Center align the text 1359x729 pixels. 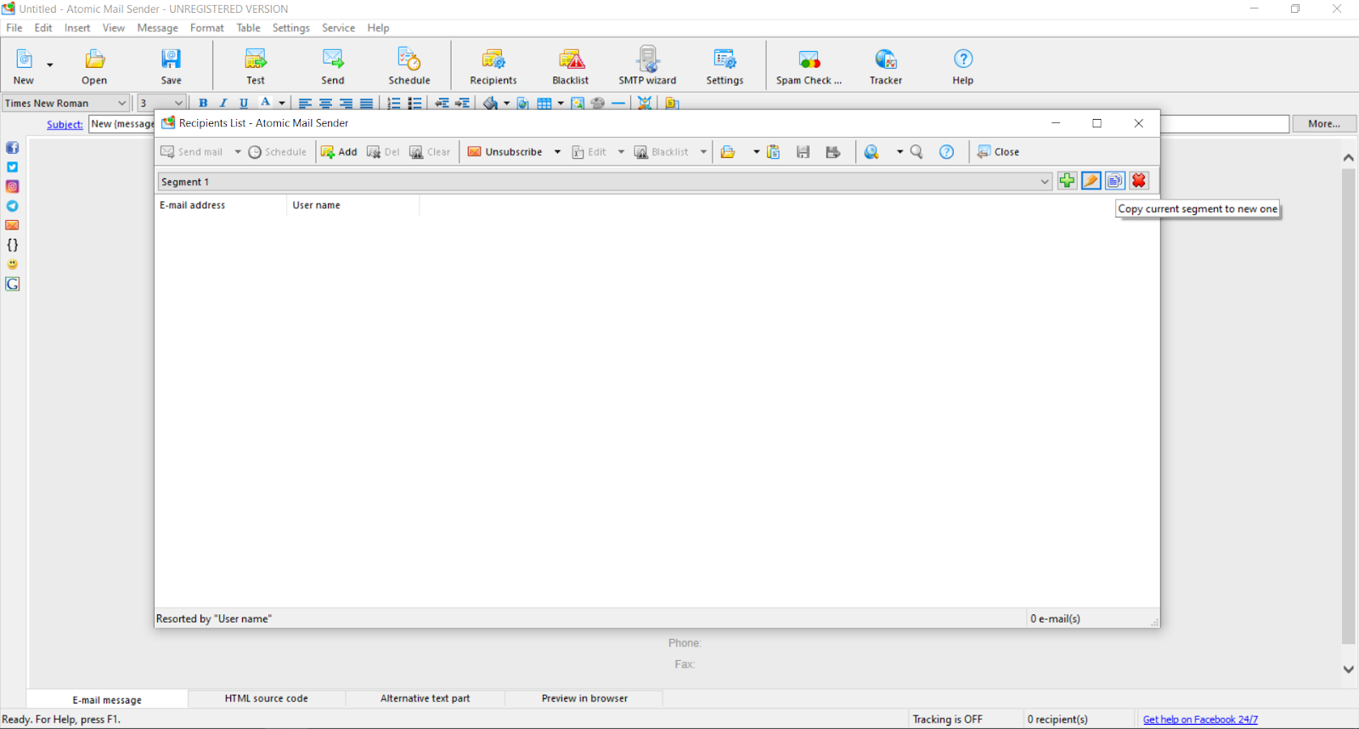click(325, 103)
